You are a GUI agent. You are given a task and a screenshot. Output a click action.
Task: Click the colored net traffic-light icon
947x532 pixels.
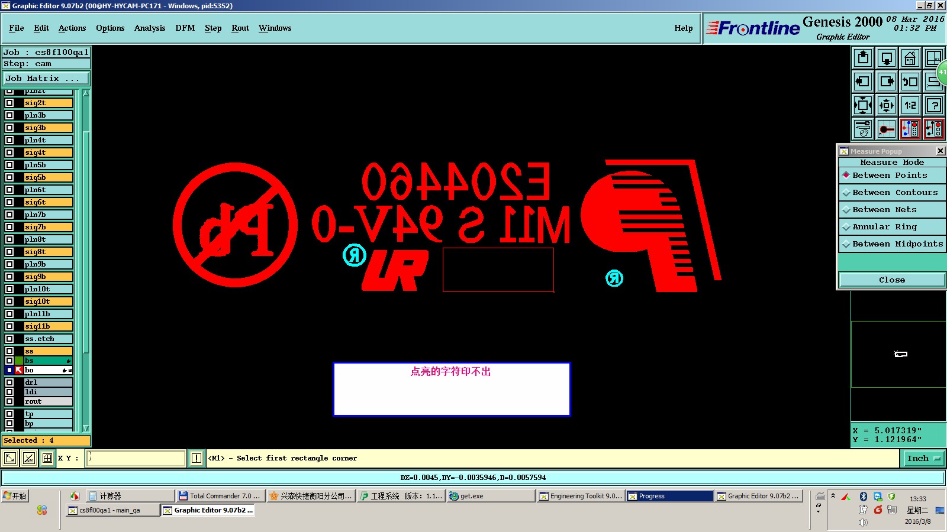(x=910, y=129)
